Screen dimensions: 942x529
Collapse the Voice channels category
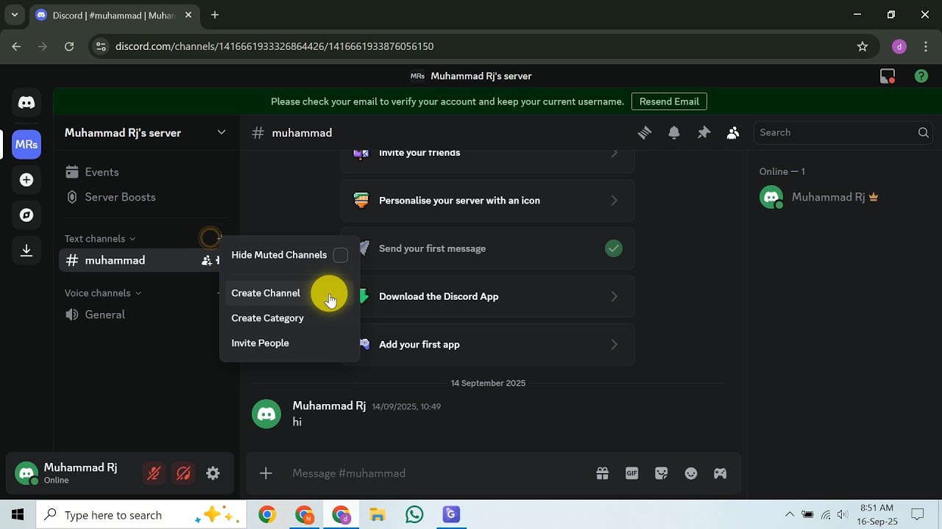[103, 293]
